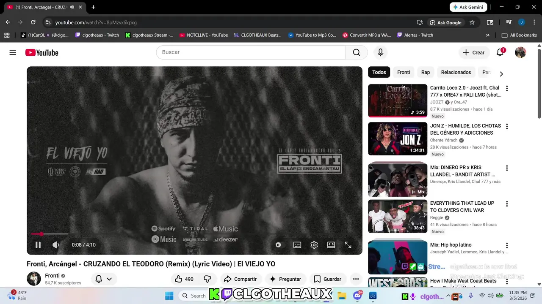The image size is (542, 304).
Task: Open the YouTube hamburger guide menu
Action: tap(13, 52)
